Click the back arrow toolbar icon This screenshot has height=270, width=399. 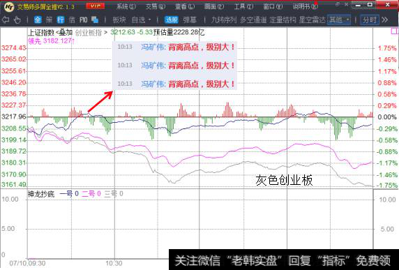pyautogui.click(x=6, y=20)
